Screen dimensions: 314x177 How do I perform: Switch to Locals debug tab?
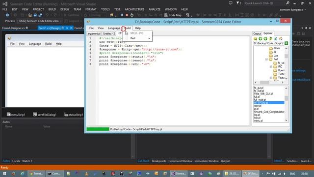coord(16,161)
